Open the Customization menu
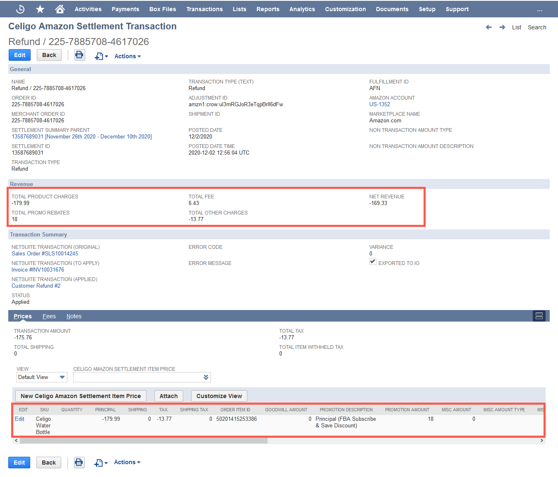Viewport: 558px width, 477px height. tap(345, 9)
